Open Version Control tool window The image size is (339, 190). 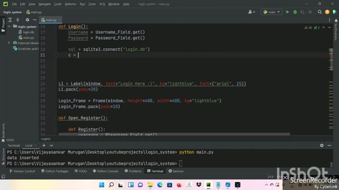pos(22,171)
